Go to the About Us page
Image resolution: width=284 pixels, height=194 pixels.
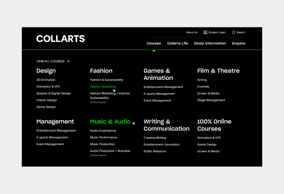click(192, 32)
